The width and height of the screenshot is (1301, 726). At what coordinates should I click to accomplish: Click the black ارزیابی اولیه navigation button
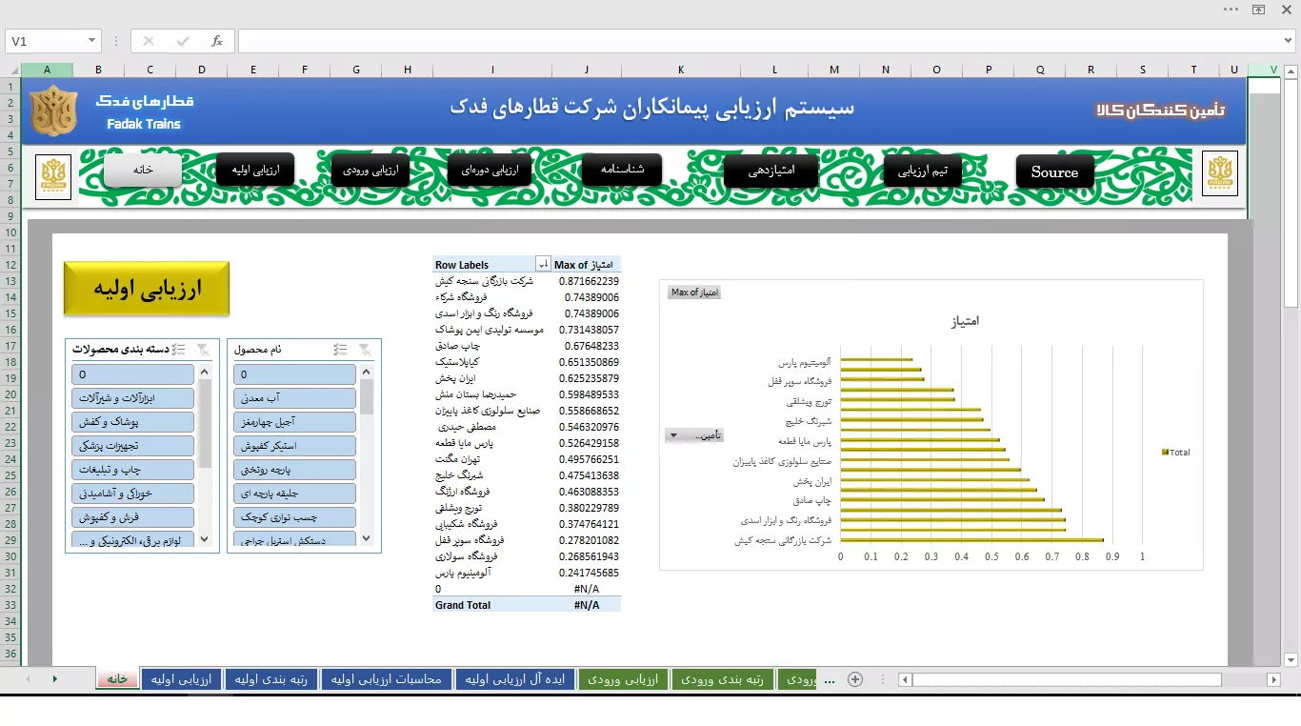coord(255,170)
